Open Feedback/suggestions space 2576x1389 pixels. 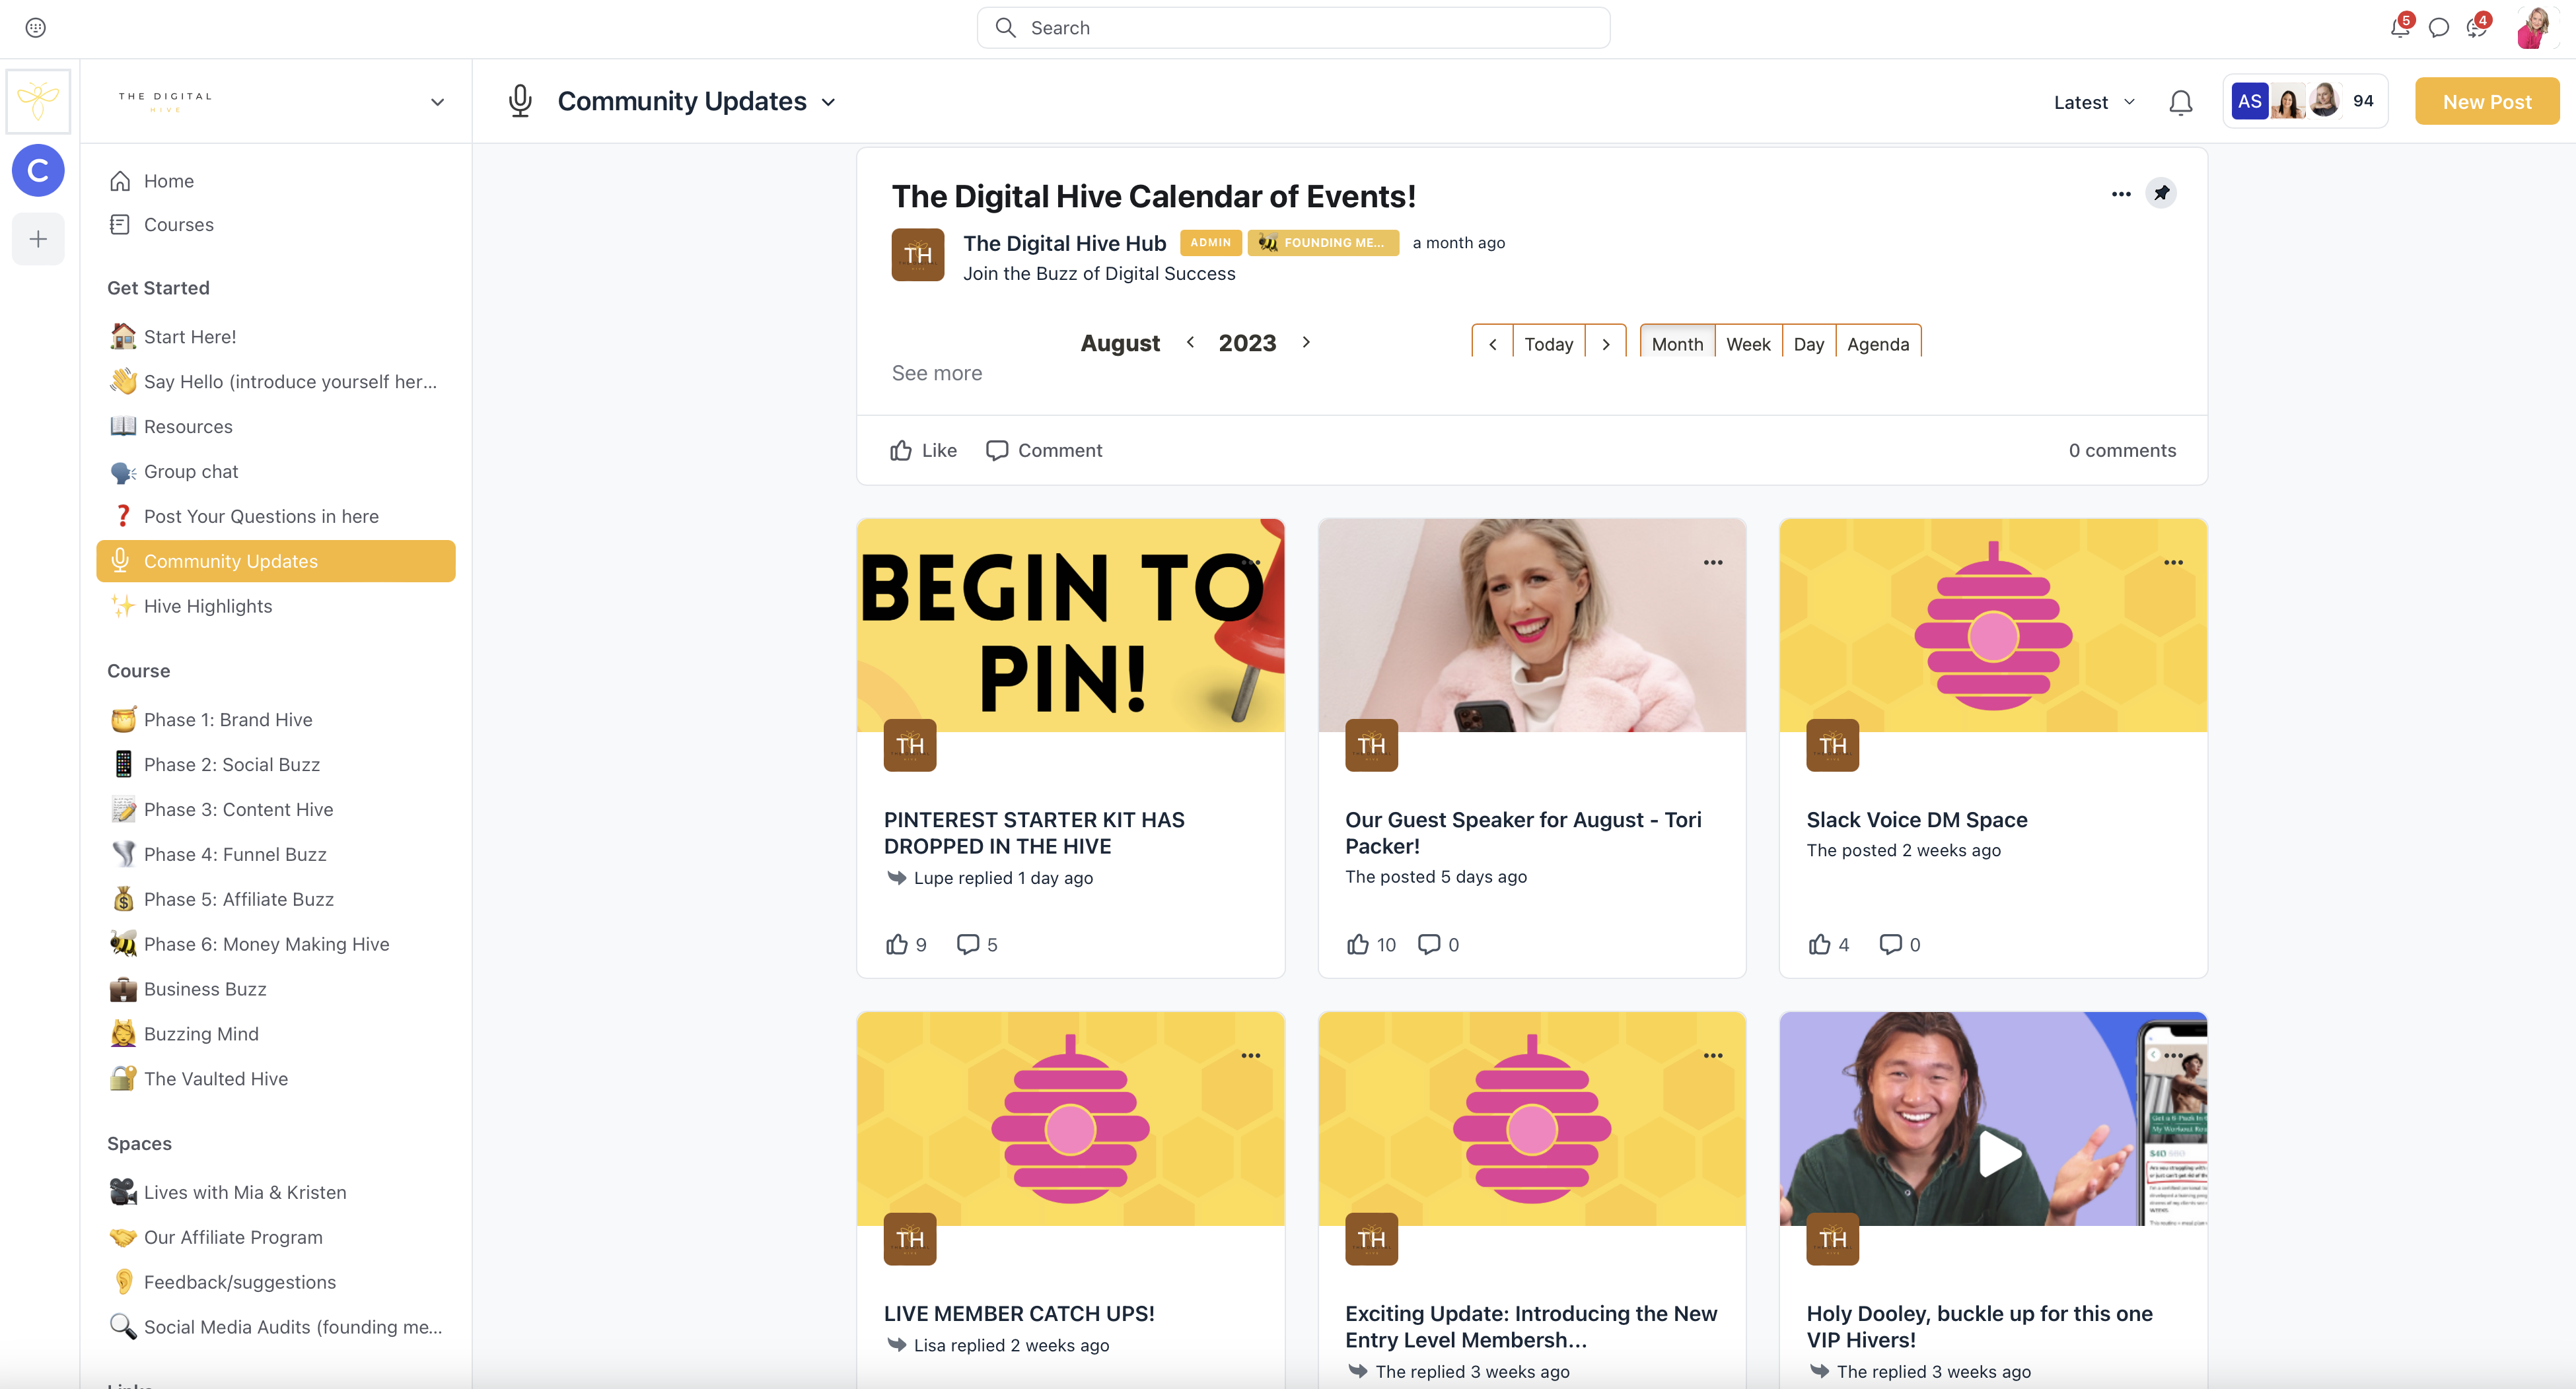[x=275, y=1282]
